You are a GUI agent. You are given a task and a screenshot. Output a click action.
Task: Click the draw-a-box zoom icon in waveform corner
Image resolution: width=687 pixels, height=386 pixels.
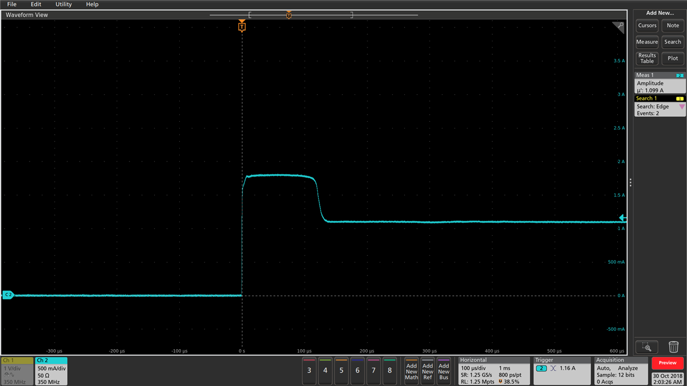pos(618,27)
